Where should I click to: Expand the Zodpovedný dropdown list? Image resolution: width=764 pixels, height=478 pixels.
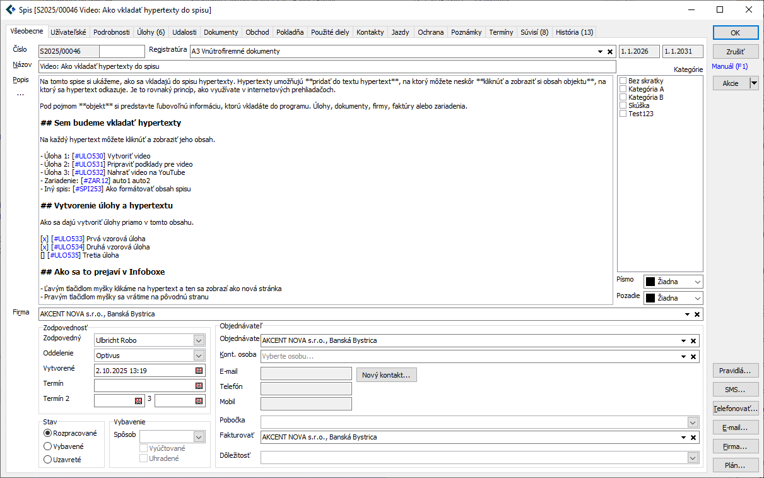199,340
